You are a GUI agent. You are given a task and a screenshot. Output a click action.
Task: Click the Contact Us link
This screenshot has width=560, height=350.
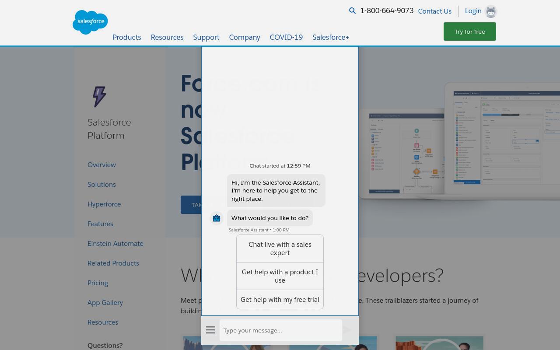[x=435, y=11]
